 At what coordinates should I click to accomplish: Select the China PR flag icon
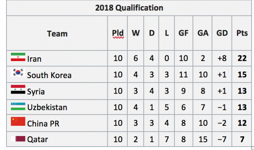[18, 121]
